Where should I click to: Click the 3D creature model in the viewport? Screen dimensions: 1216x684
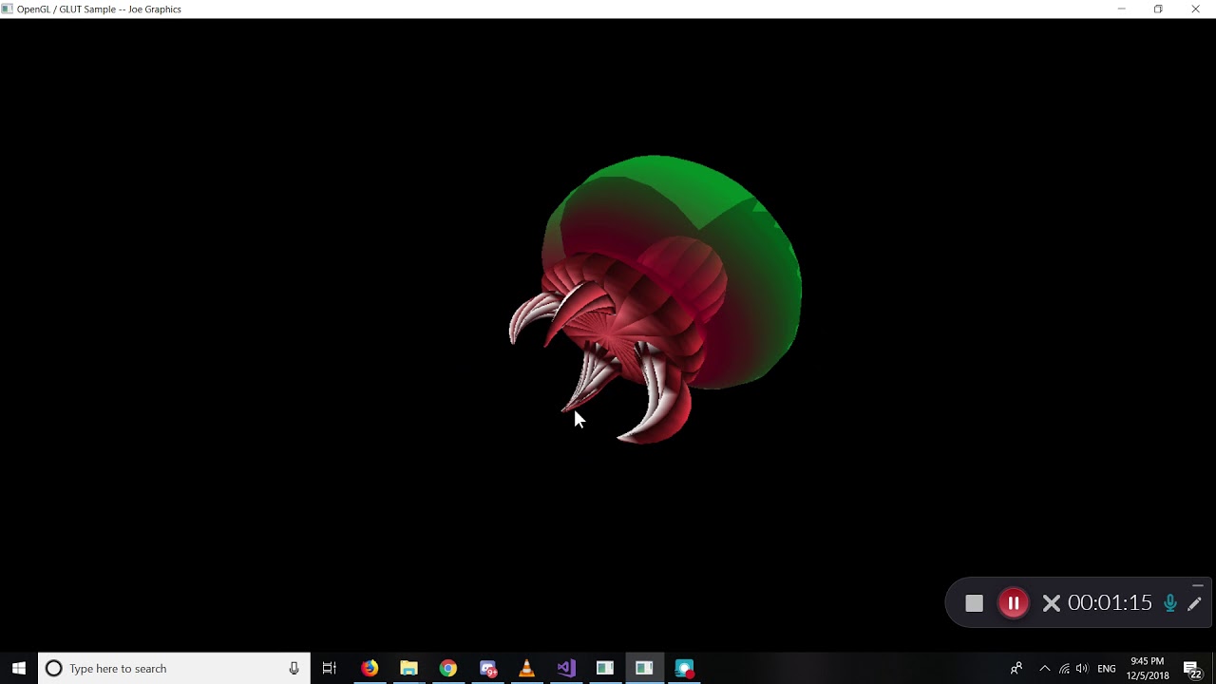coord(655,299)
